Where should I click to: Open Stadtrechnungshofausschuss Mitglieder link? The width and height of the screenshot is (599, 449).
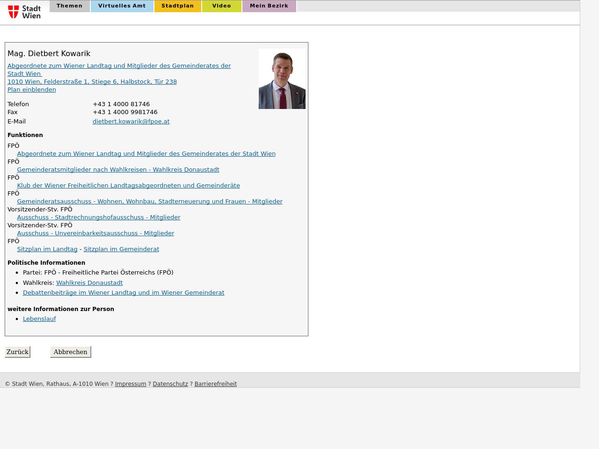click(x=98, y=217)
